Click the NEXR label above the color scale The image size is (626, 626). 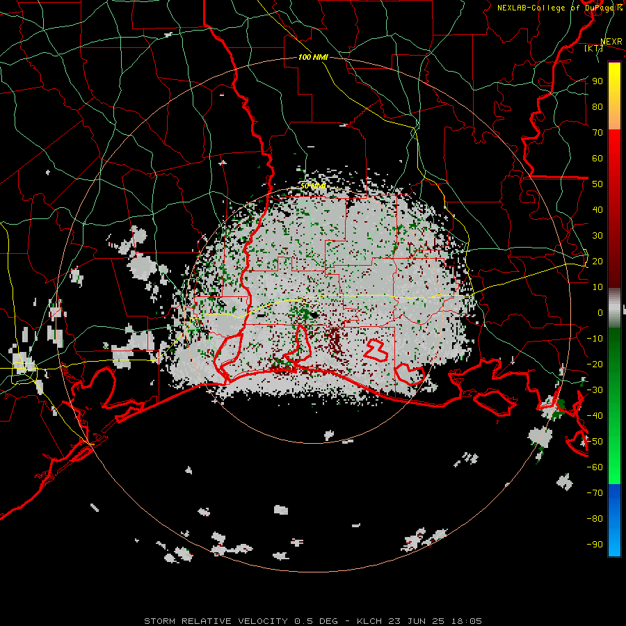(611, 42)
